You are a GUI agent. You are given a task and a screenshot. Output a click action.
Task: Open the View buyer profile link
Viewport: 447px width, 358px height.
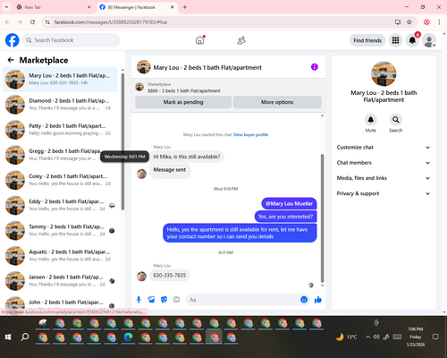click(x=250, y=135)
